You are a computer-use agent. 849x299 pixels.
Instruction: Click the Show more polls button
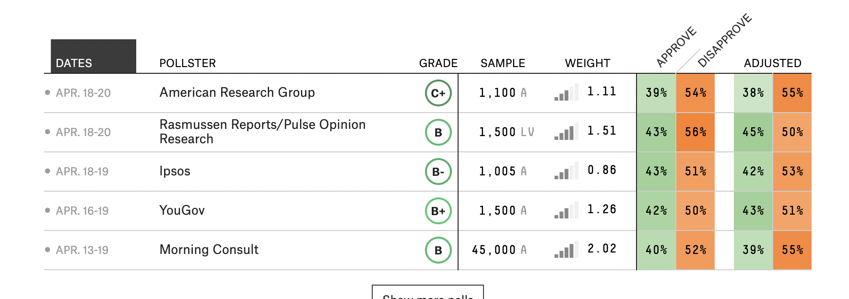coord(427,293)
